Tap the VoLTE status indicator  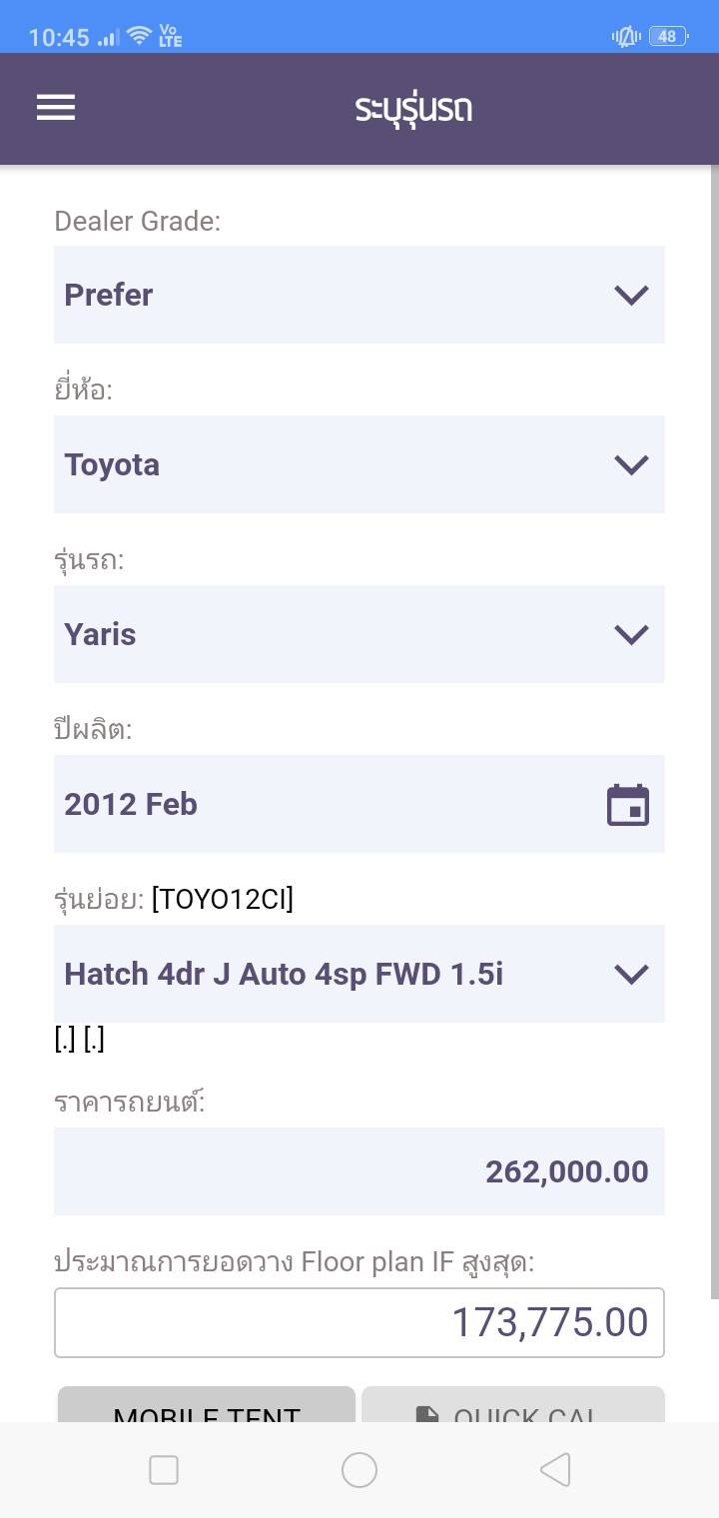coord(170,37)
